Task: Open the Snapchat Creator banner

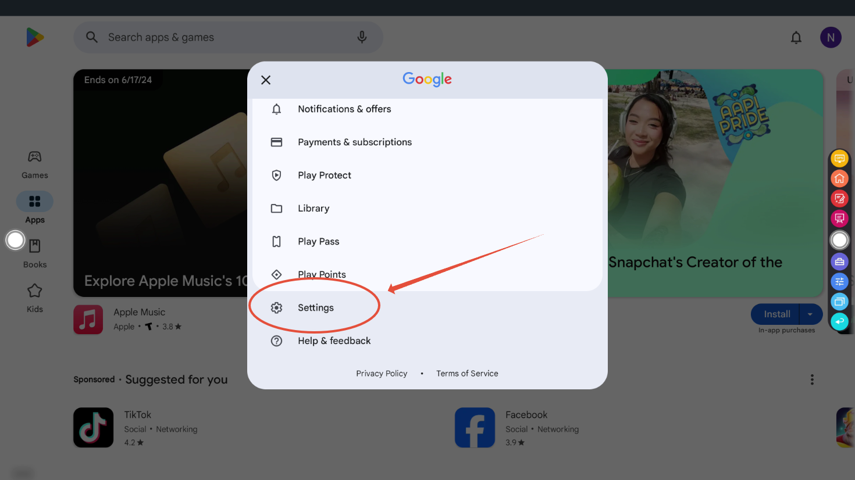Action: click(715, 183)
